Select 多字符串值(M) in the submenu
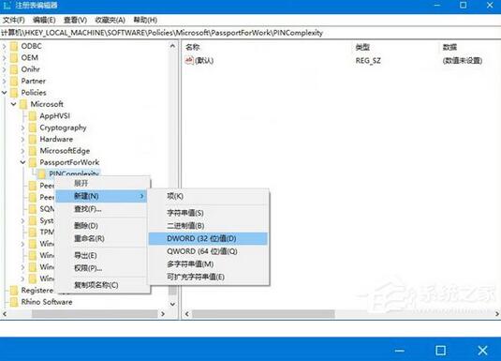 tap(208, 264)
